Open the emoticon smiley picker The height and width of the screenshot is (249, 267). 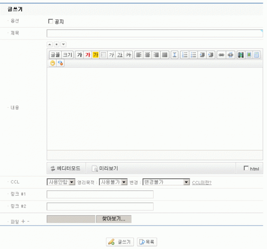click(53, 63)
